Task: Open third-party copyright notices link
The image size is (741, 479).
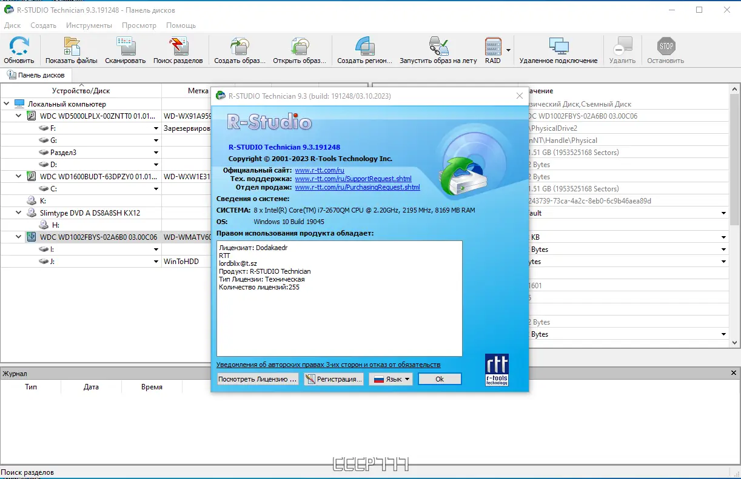Action: pyautogui.click(x=328, y=365)
